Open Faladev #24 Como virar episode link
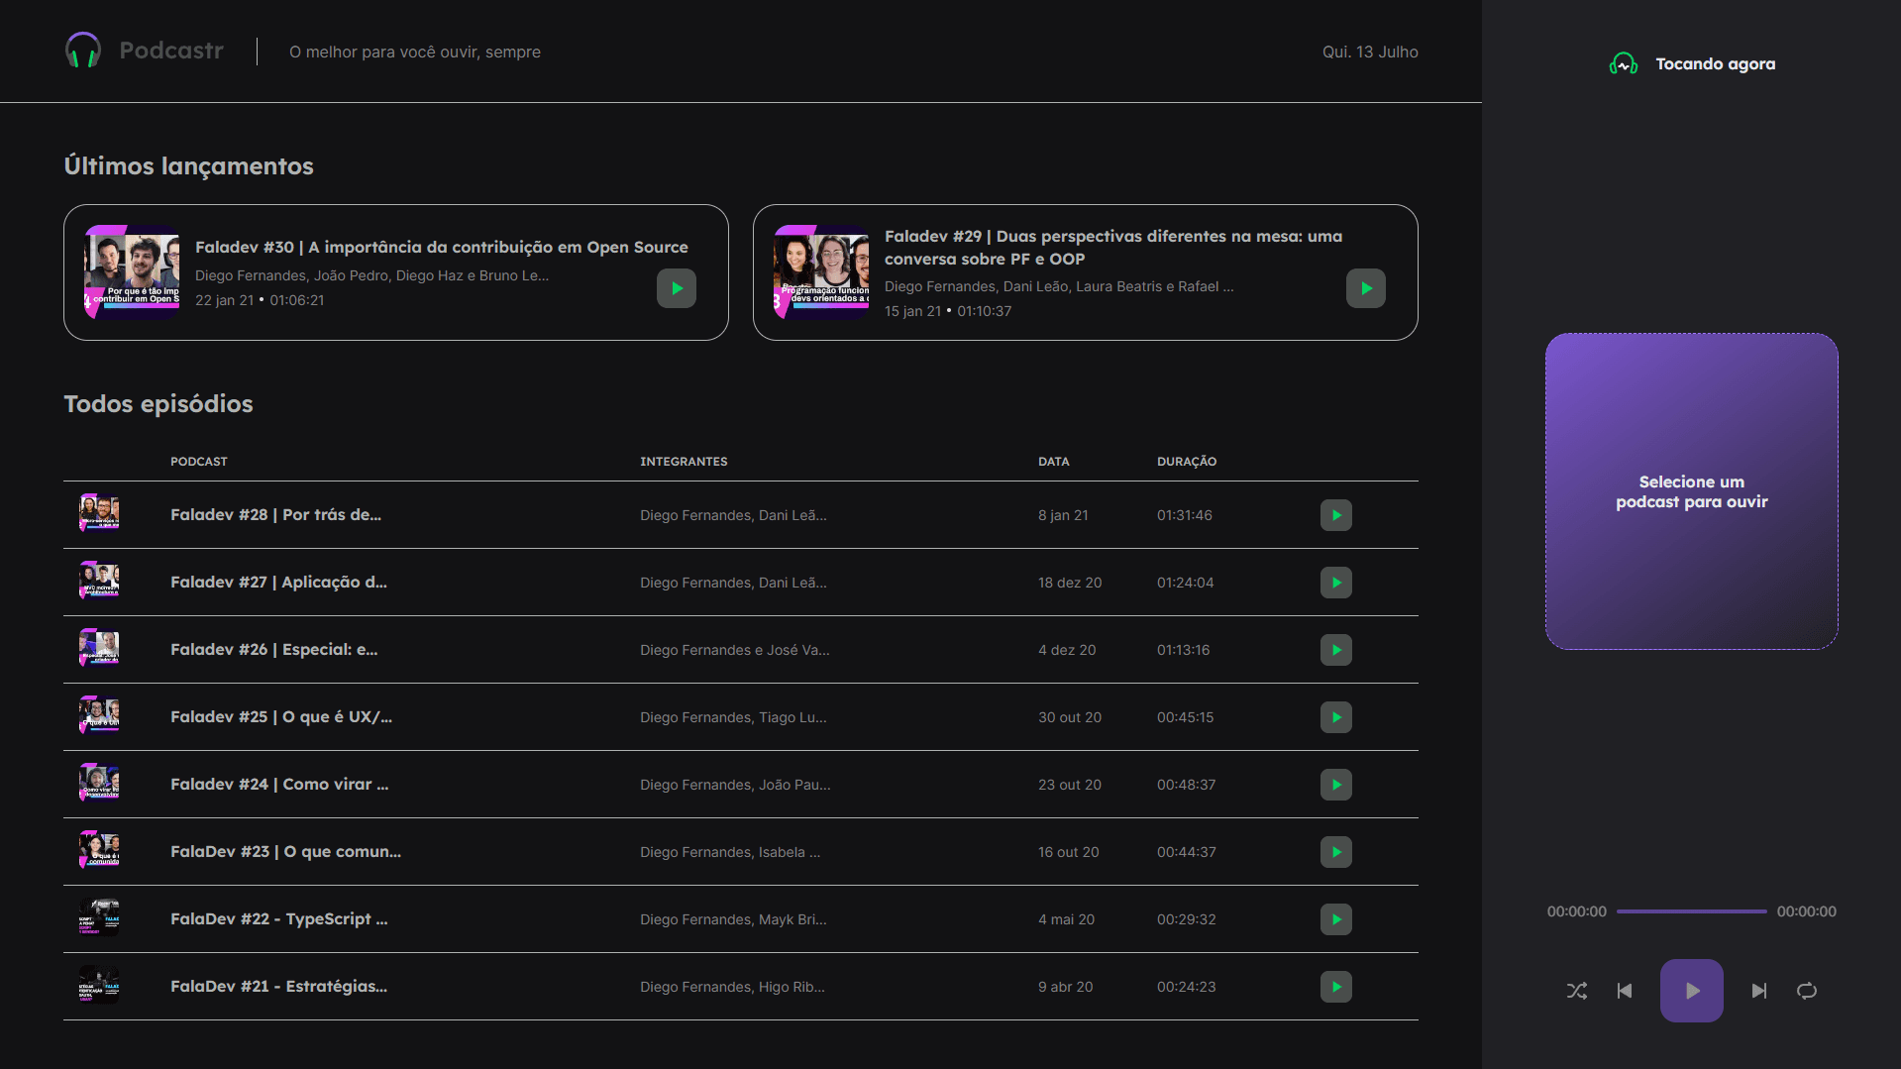This screenshot has height=1069, width=1901. tap(279, 785)
